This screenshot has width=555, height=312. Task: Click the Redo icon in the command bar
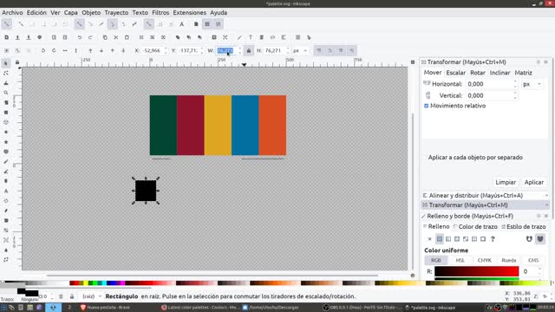tap(90, 37)
